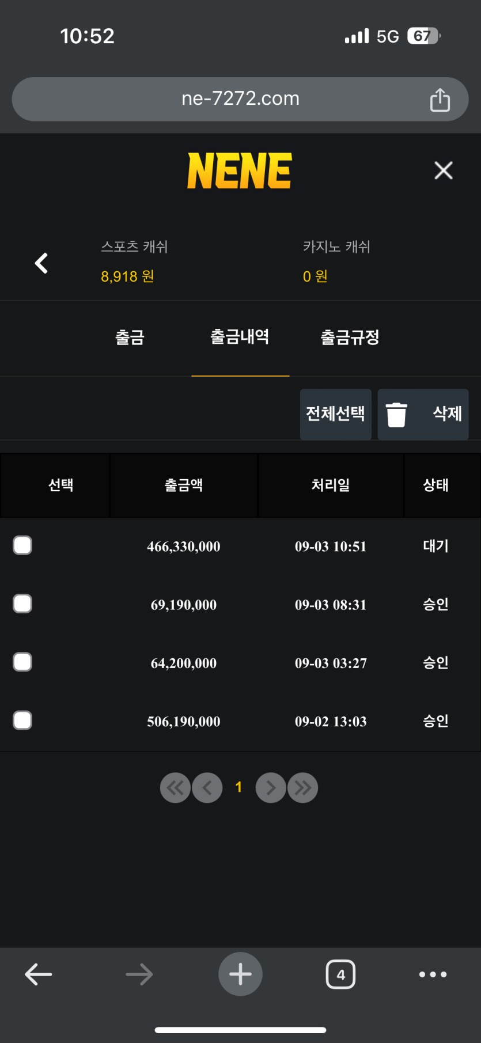Tick the checkbox for 64,200,000 row
The image size is (481, 1043).
pyautogui.click(x=22, y=662)
